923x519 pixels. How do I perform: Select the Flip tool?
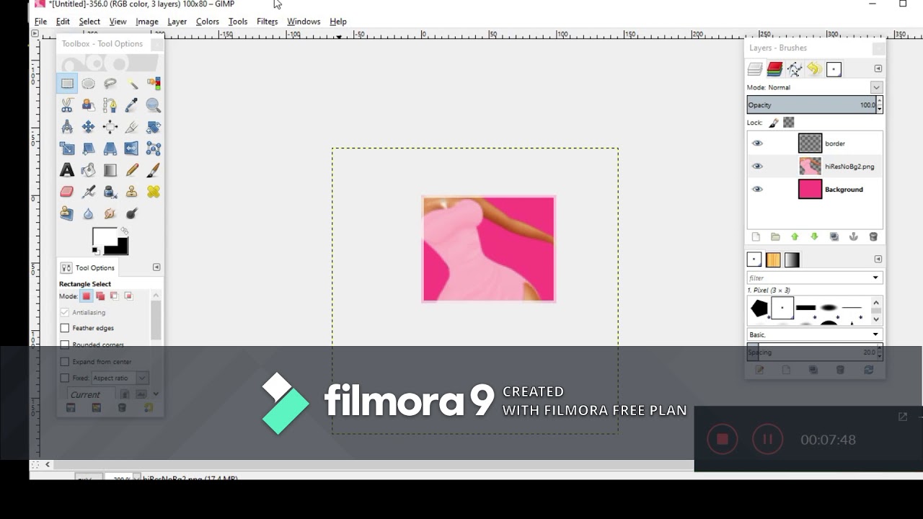pos(131,148)
